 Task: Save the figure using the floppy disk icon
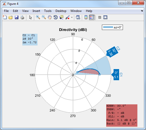tap(16, 17)
